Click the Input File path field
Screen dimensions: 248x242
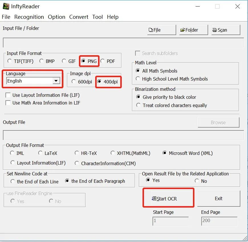tap(123, 43)
